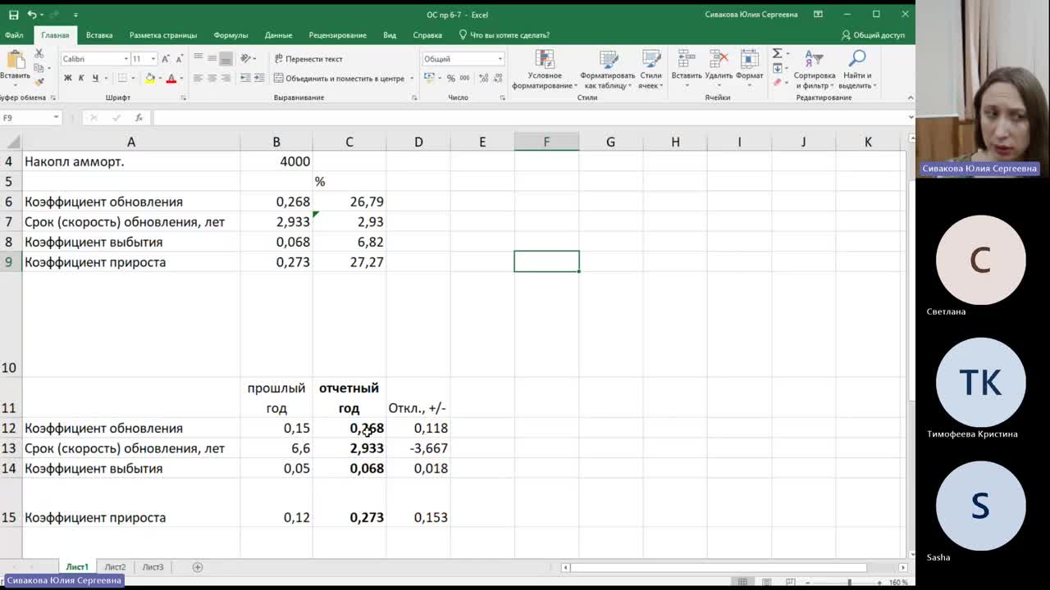Increase font size with the large A
Screen dimensions: 1050x590
pos(165,59)
